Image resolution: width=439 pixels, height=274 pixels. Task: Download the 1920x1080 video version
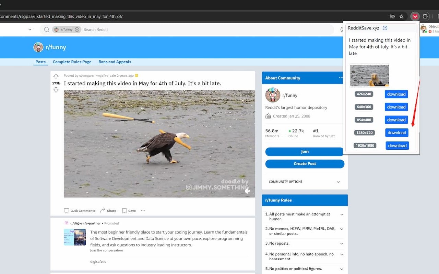[x=397, y=146]
